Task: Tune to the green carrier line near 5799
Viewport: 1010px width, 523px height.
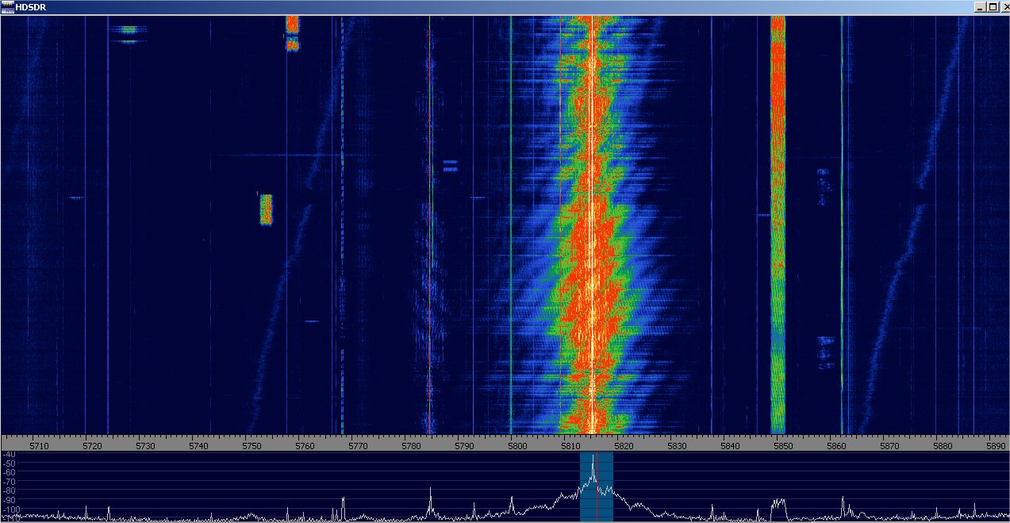Action: click(x=511, y=225)
